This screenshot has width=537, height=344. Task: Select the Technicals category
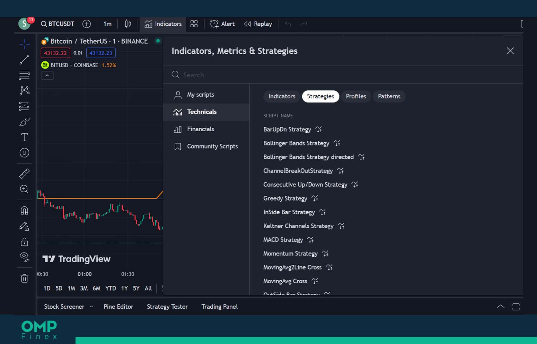coord(206,112)
